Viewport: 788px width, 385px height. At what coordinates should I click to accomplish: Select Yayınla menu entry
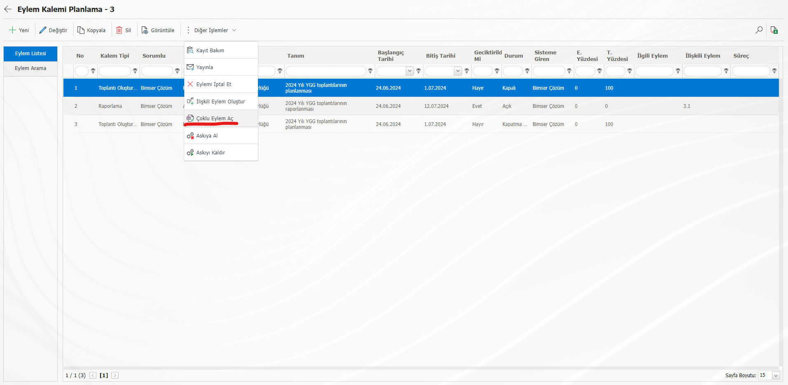point(221,67)
